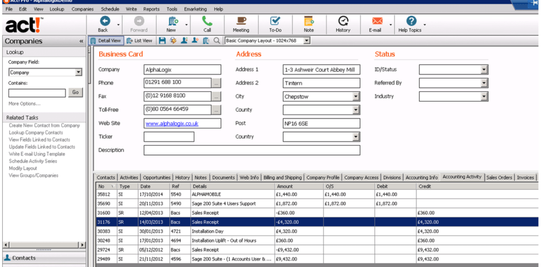
Task: Click More Options link
Action: tap(24, 103)
